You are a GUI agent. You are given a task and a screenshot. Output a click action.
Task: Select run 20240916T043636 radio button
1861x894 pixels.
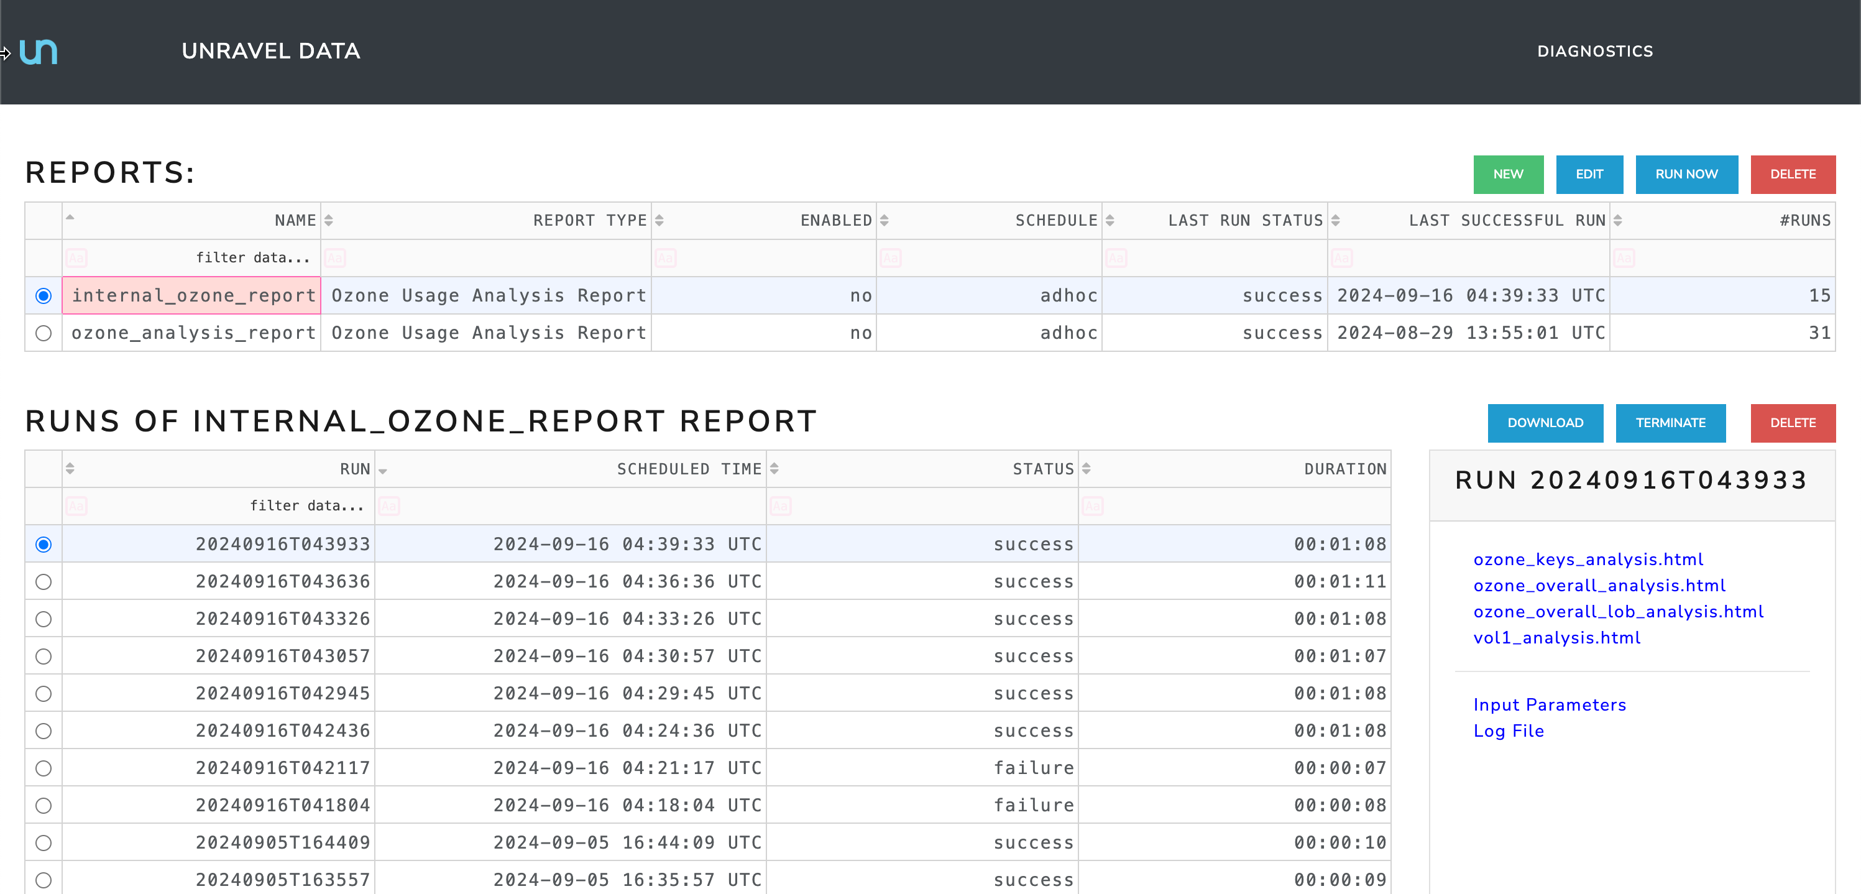pos(44,582)
